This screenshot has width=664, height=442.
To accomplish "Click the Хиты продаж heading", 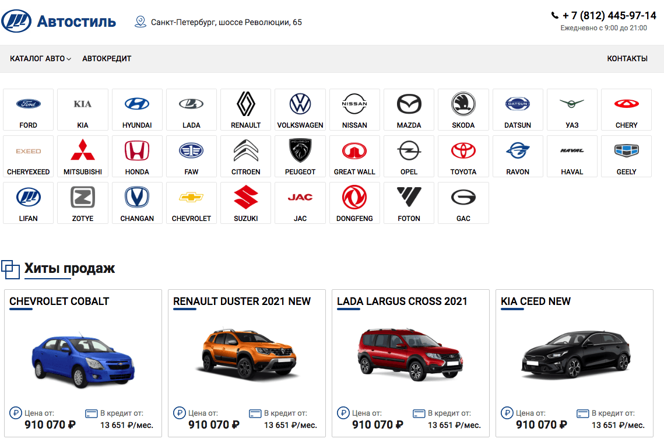I will coord(69,268).
